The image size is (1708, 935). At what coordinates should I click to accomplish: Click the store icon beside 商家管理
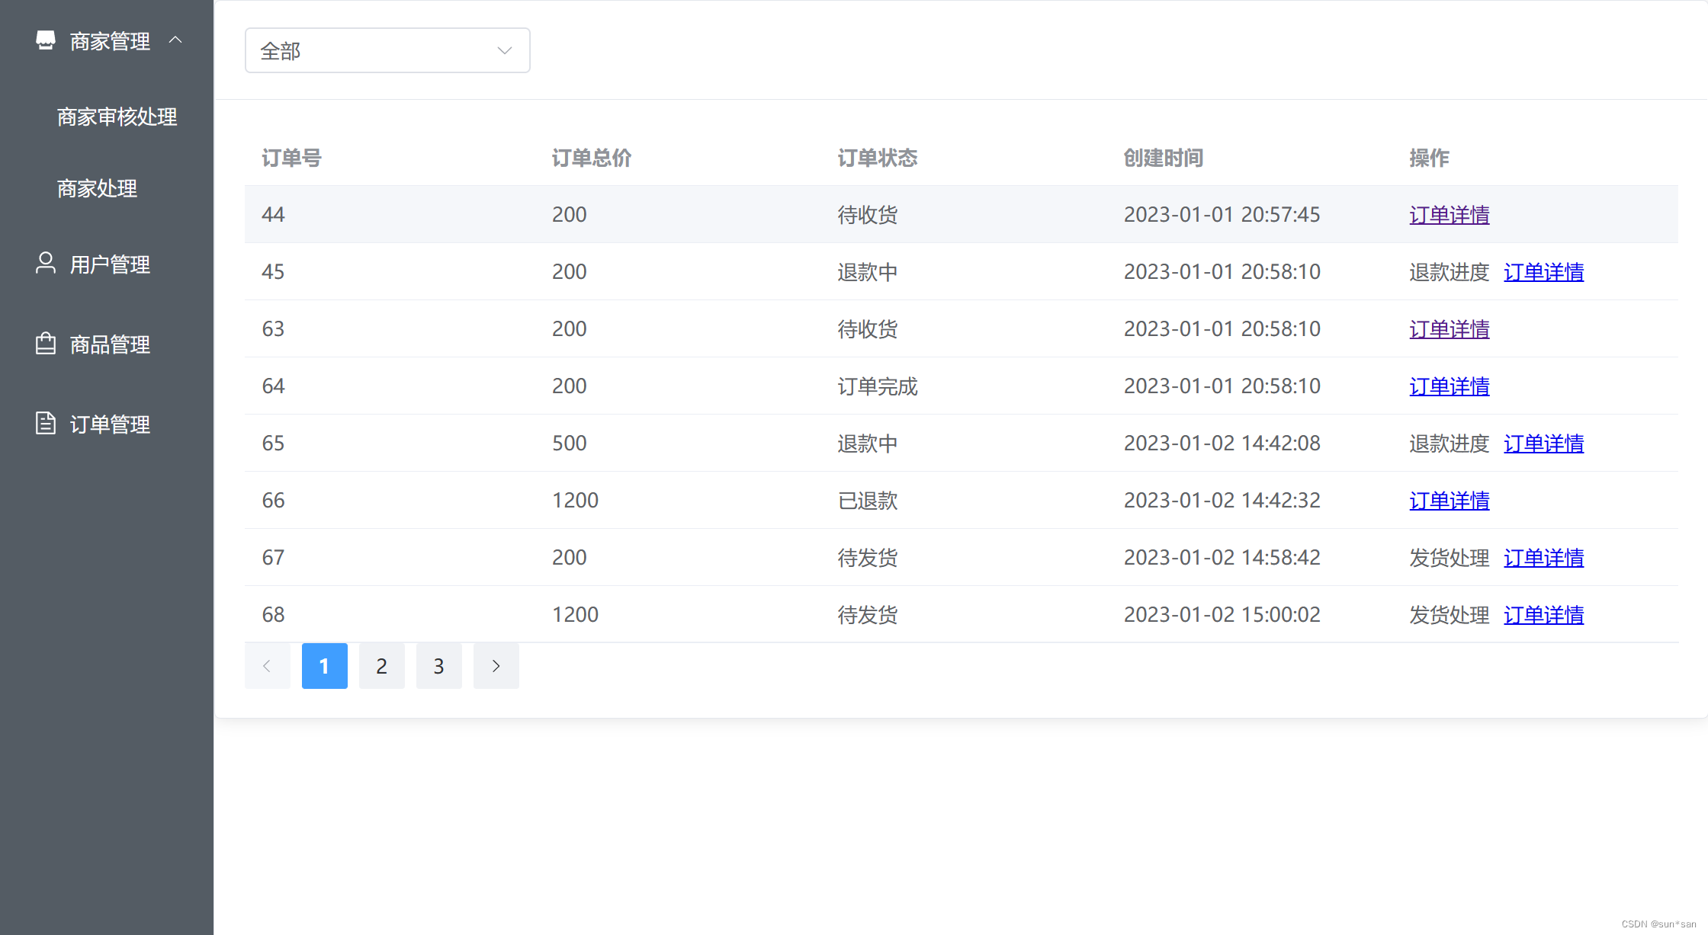point(46,40)
